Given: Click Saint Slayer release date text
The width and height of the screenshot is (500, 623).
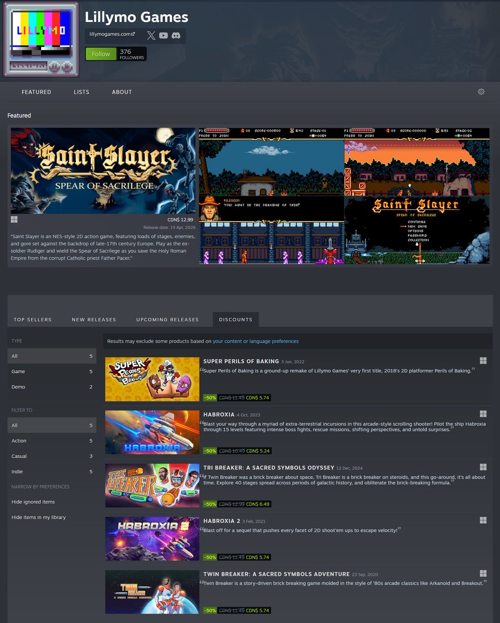Looking at the screenshot, I should pyautogui.click(x=169, y=228).
